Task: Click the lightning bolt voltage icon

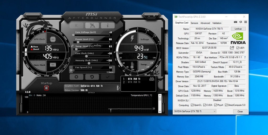Action: 132,39
